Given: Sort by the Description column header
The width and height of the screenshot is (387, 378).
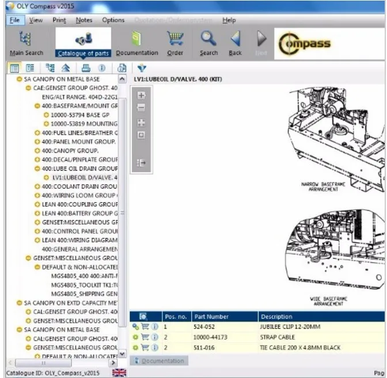Looking at the screenshot, I should 321,316.
